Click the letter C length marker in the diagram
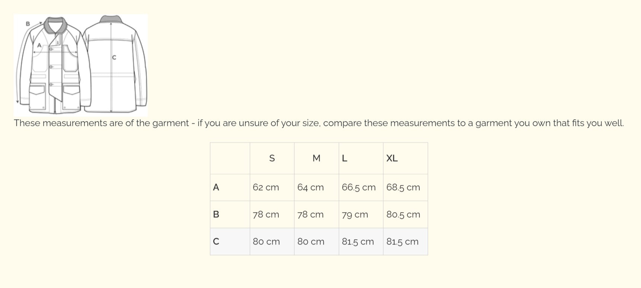This screenshot has height=288, width=641. click(x=114, y=58)
